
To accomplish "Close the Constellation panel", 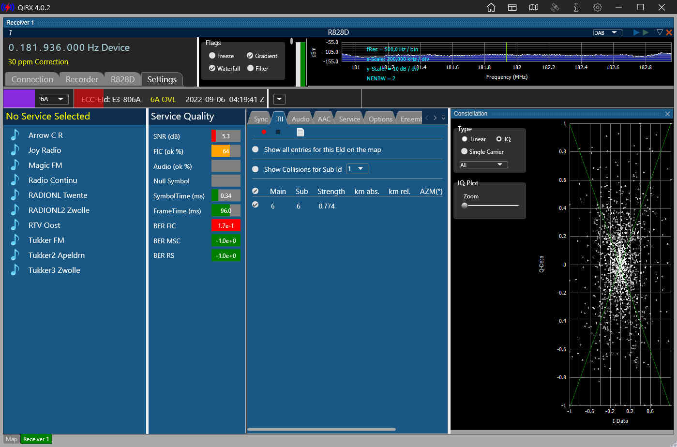I will point(667,114).
